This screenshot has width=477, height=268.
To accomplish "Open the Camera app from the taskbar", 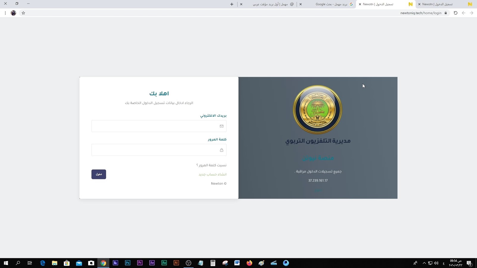I will tap(91, 263).
